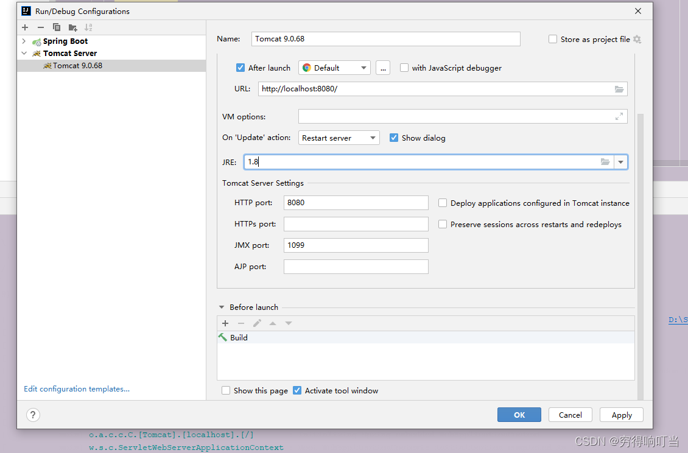Remove the Before launch task
Image resolution: width=688 pixels, height=453 pixels.
click(x=241, y=323)
